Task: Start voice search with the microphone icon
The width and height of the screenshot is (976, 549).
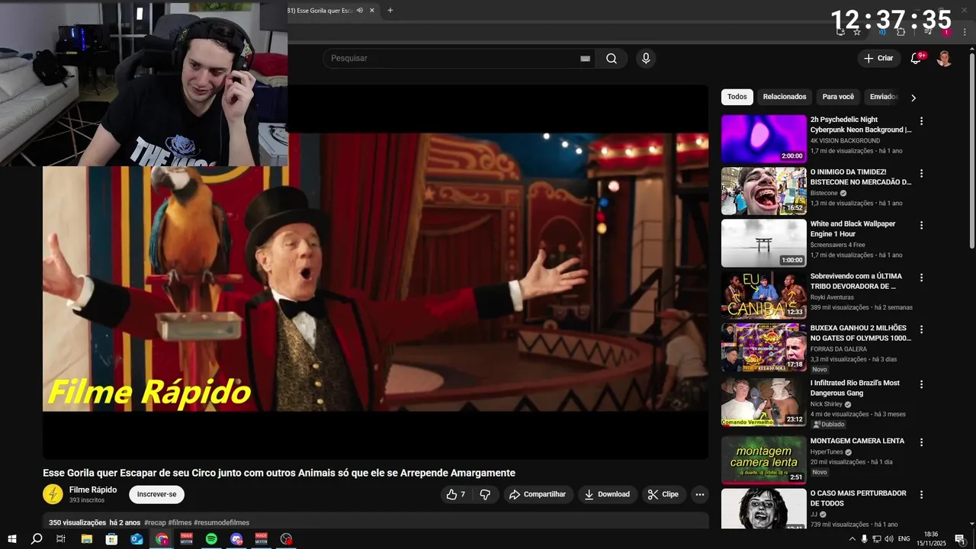Action: (646, 59)
